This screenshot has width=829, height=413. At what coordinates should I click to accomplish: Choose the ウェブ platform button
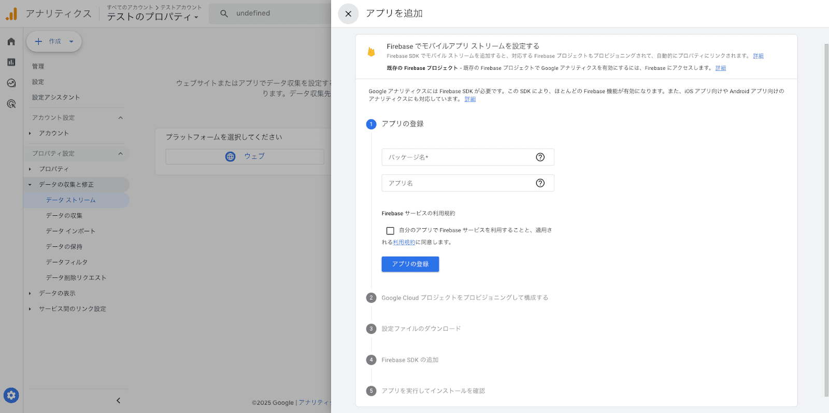click(x=245, y=156)
